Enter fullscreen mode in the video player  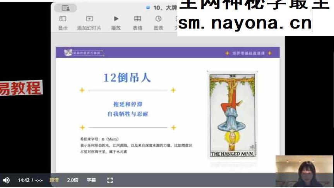point(110,180)
